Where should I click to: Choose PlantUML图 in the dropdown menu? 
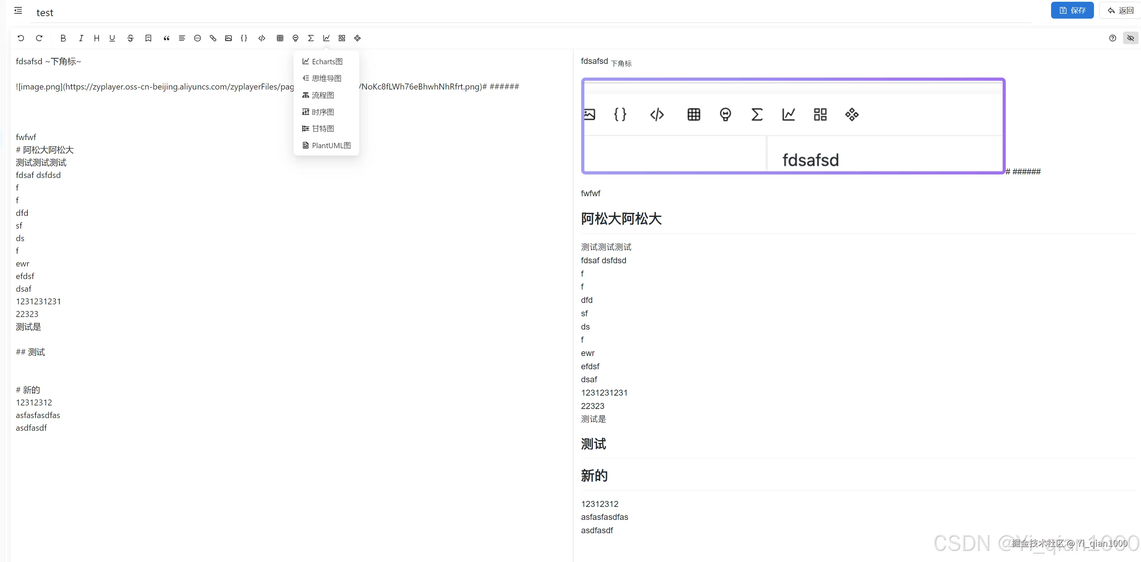tap(330, 145)
